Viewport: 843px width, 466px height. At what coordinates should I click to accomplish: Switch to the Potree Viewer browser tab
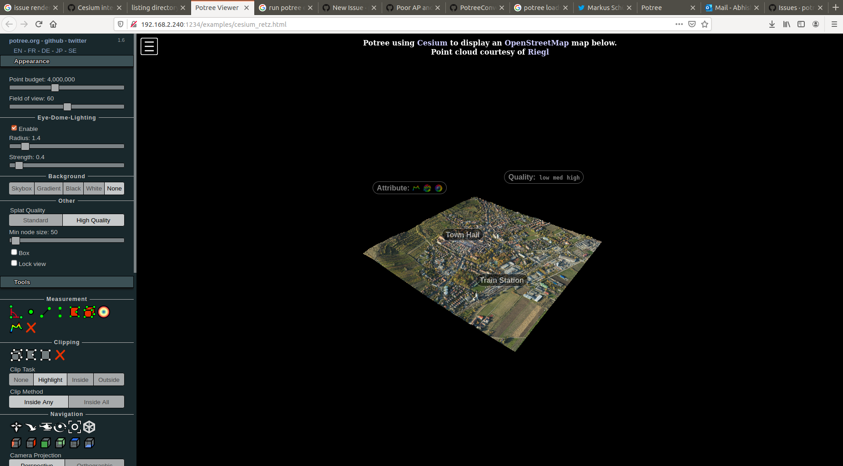217,8
